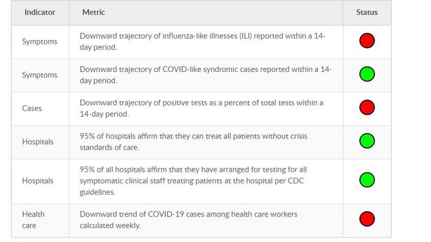Click red status circle for health care workers trend
The height and width of the screenshot is (242, 431).
click(x=367, y=219)
